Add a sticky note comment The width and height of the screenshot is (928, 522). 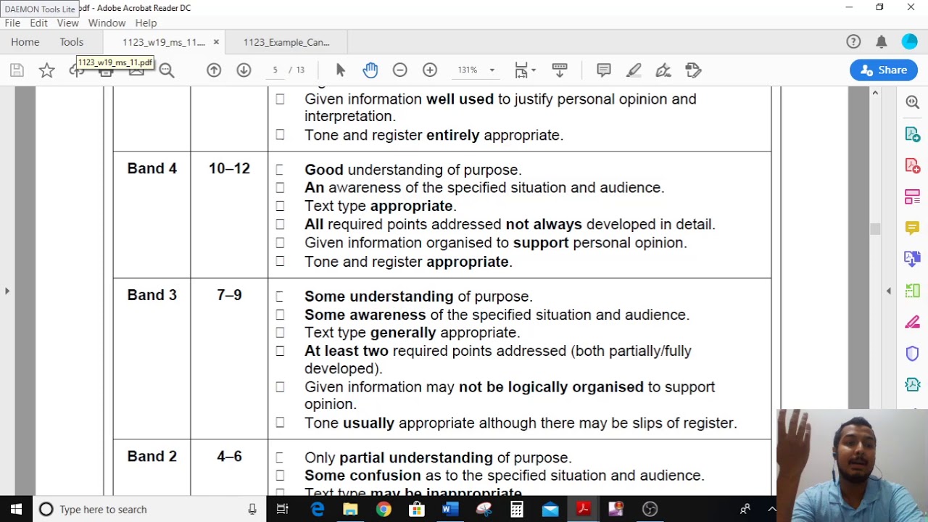pos(603,70)
